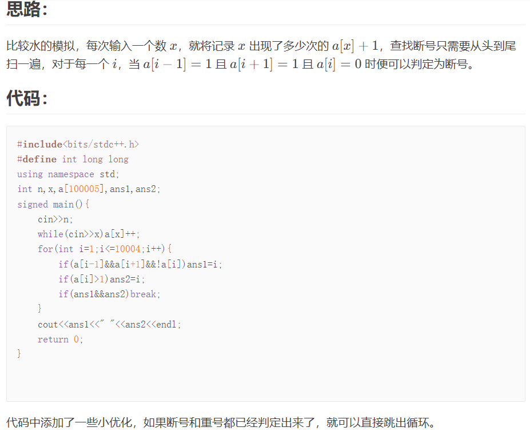Click the cin>>n; code line

click(55, 220)
